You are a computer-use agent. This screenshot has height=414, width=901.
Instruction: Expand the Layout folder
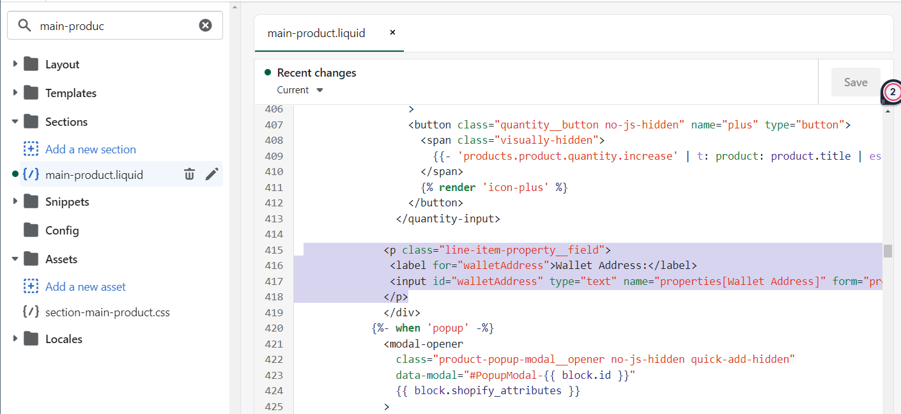point(15,64)
